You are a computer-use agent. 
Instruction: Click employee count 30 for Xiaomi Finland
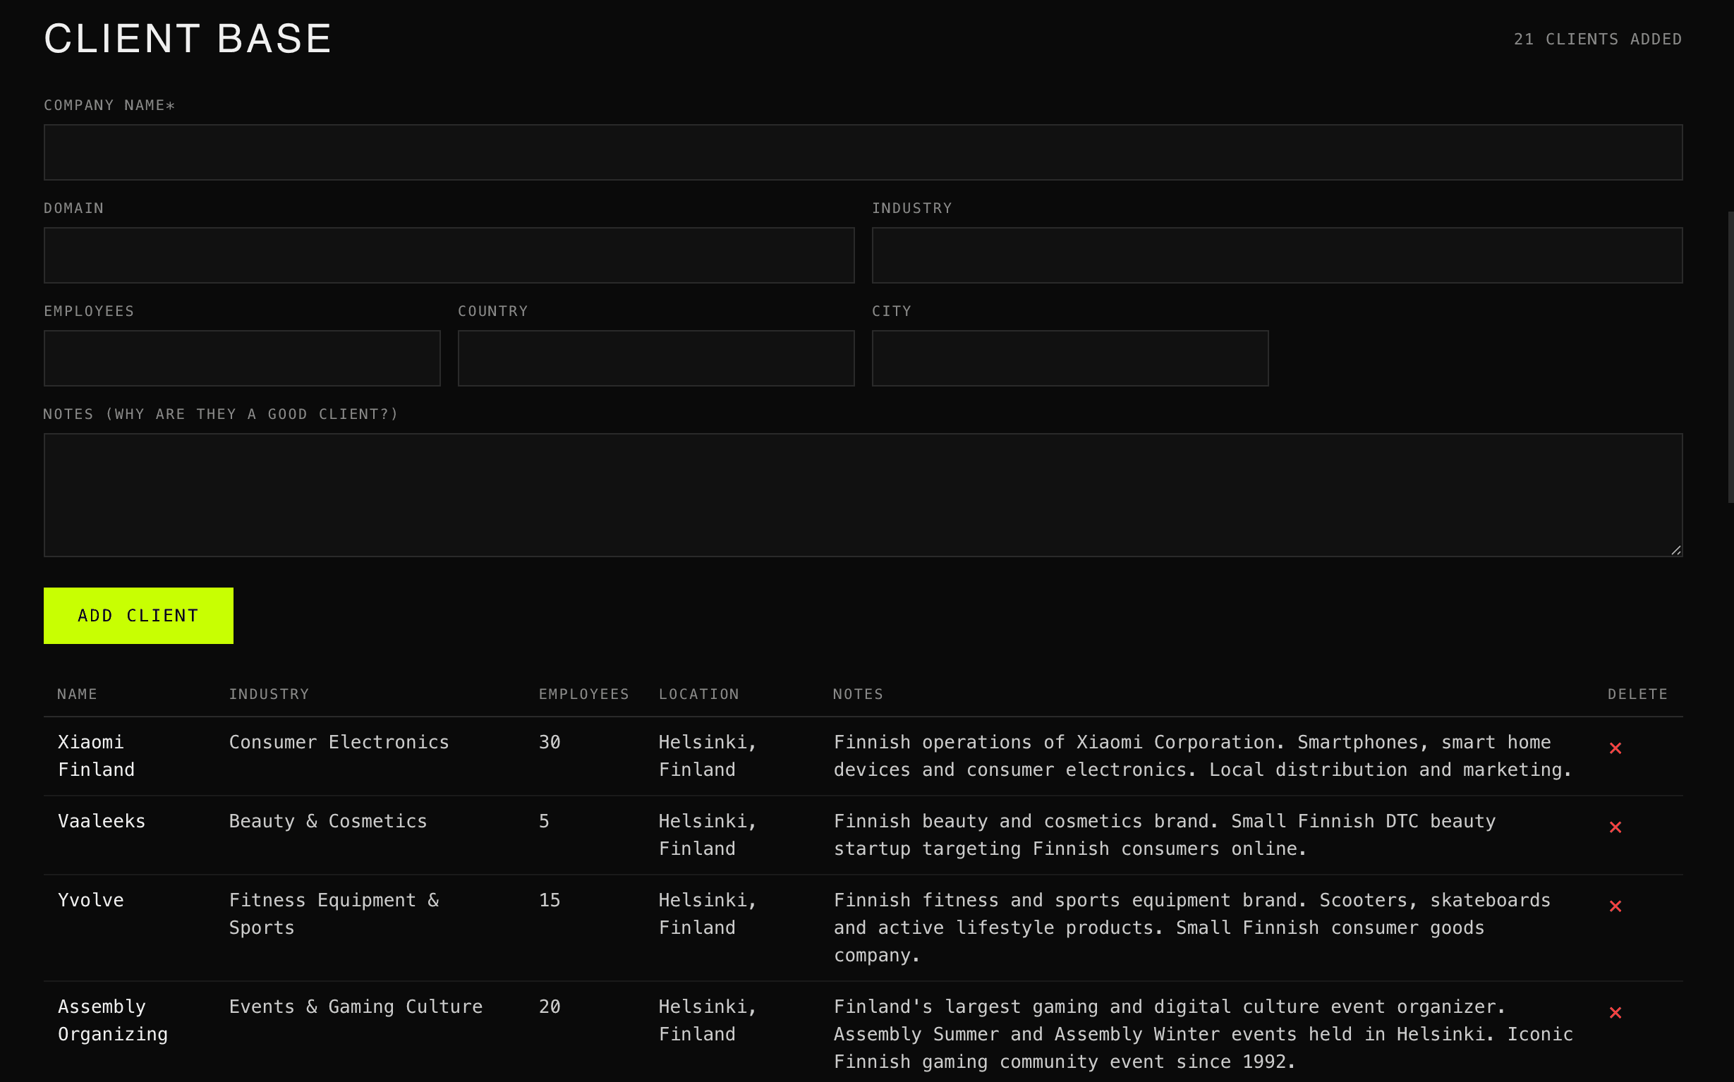[x=550, y=742]
